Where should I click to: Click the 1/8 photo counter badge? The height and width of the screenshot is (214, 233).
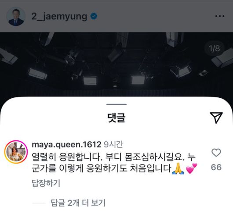point(214,48)
